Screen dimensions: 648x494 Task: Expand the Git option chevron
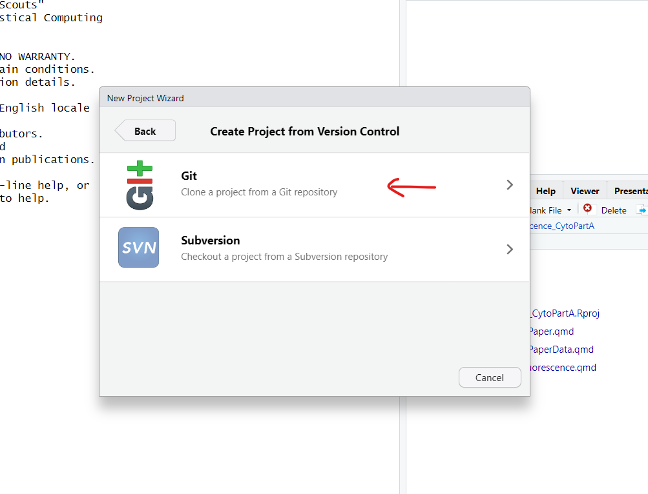[x=510, y=185]
